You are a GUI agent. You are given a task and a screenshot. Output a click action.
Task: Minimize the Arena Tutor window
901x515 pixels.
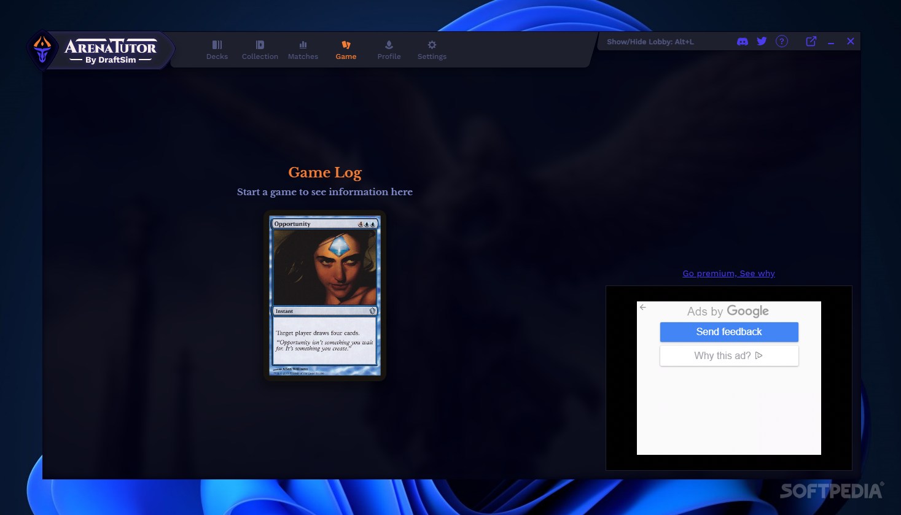(x=831, y=42)
